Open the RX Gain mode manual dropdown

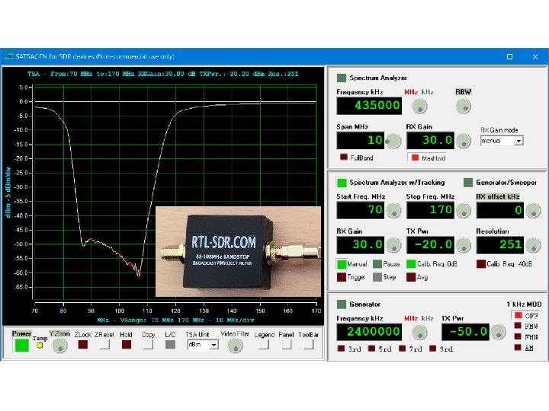click(518, 141)
